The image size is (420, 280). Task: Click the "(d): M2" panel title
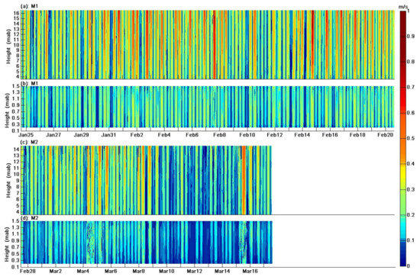tap(29, 218)
